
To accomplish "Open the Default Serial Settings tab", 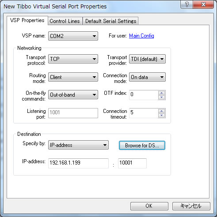I will pyautogui.click(x=110, y=21).
